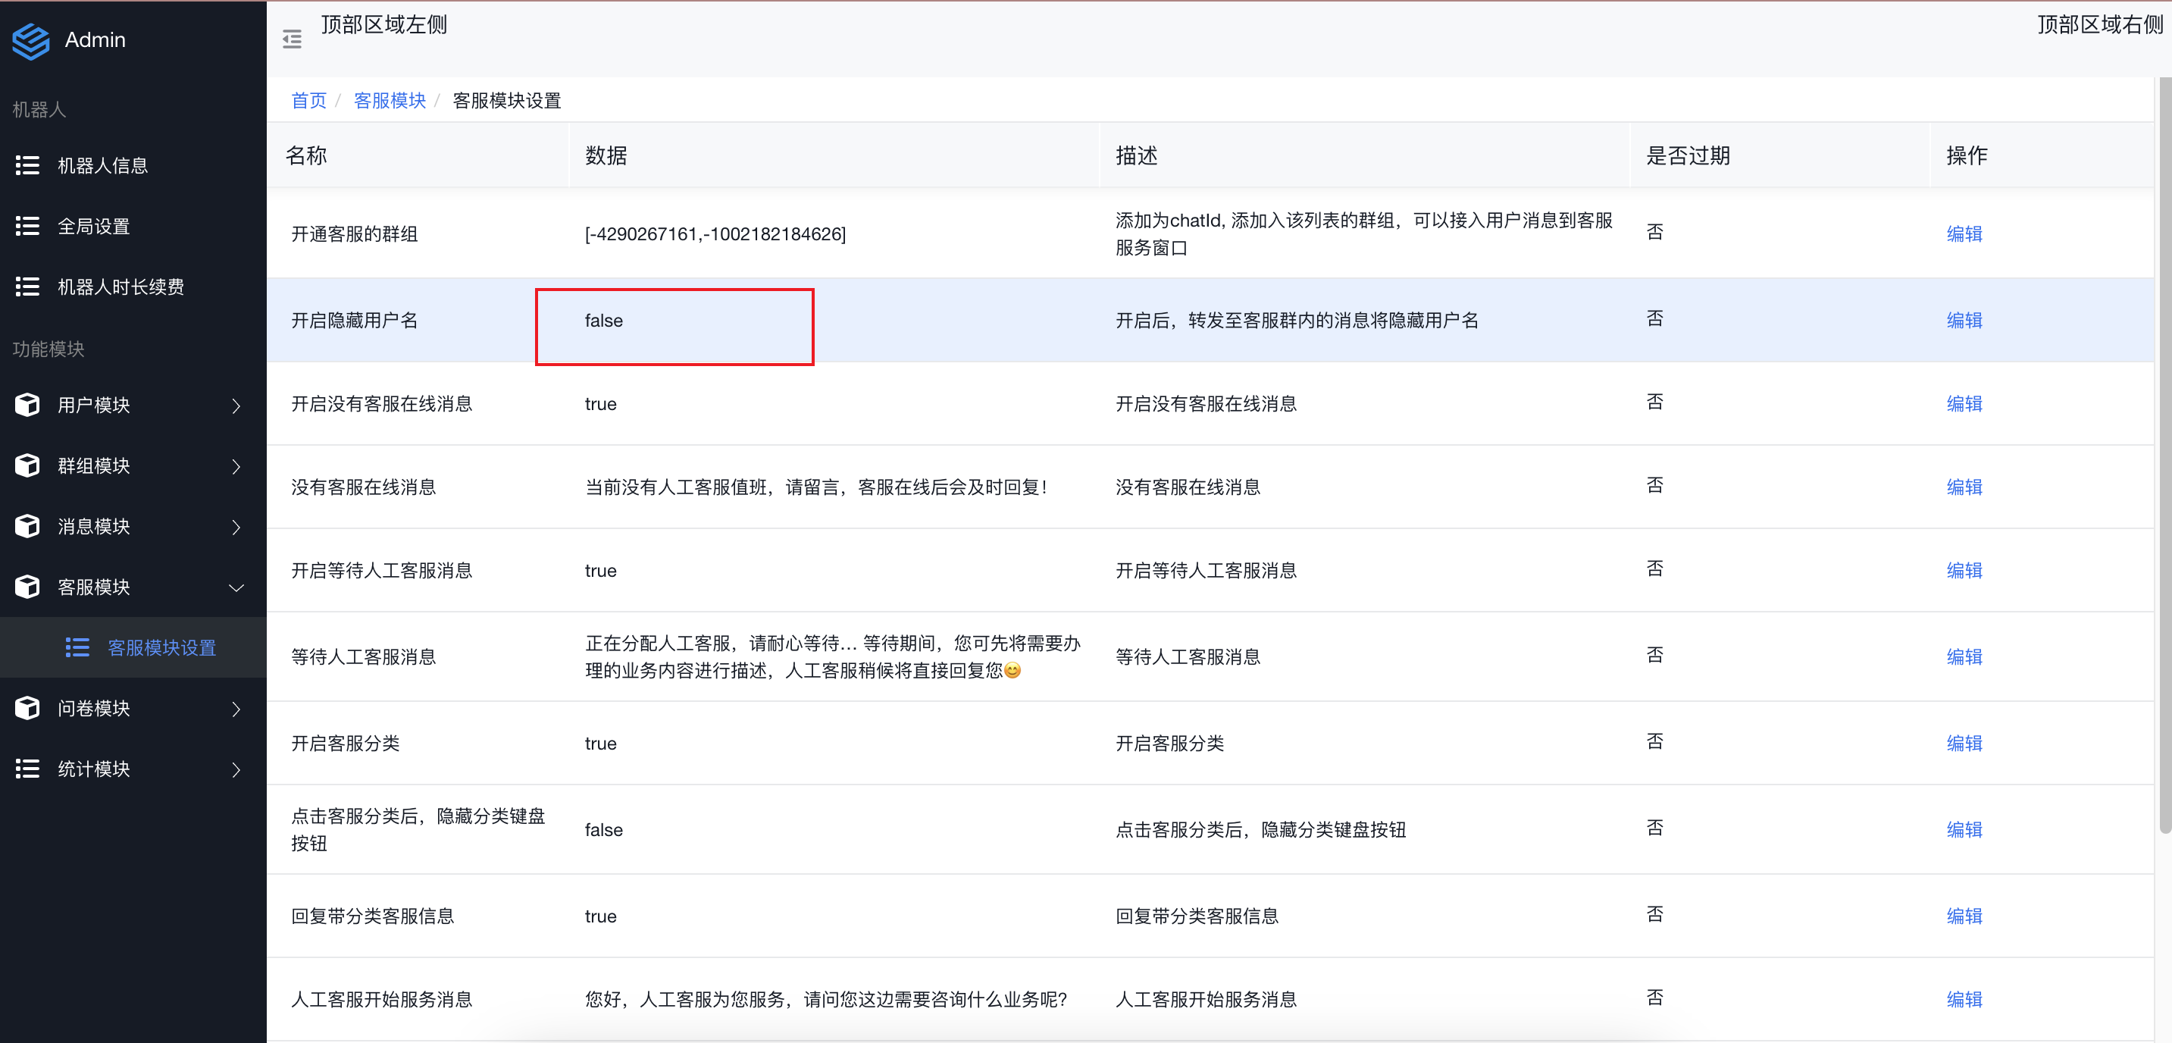Click the Admin logo icon
2172x1043 pixels.
click(x=31, y=40)
